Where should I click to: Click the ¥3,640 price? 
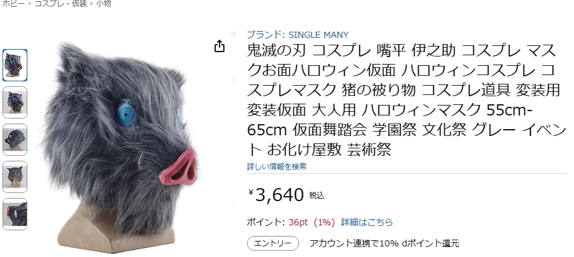tap(276, 195)
